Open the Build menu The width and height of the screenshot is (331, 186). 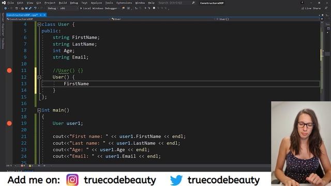tap(63, 3)
